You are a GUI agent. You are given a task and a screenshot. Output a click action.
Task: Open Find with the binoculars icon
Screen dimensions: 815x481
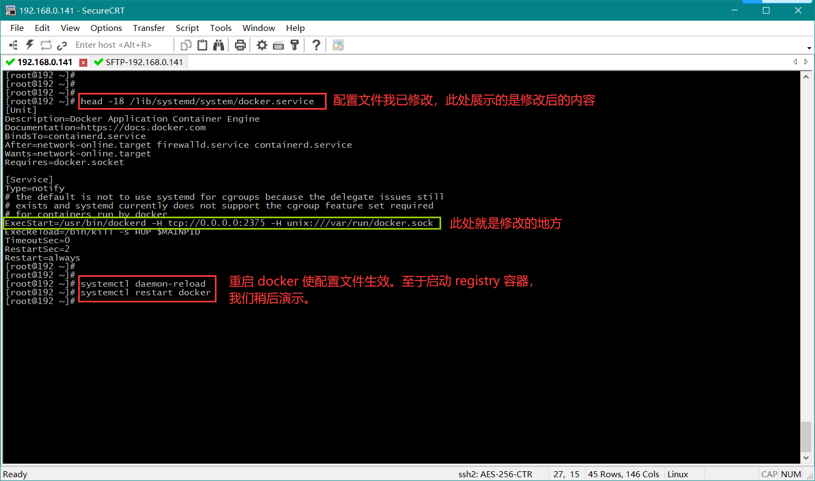[219, 45]
